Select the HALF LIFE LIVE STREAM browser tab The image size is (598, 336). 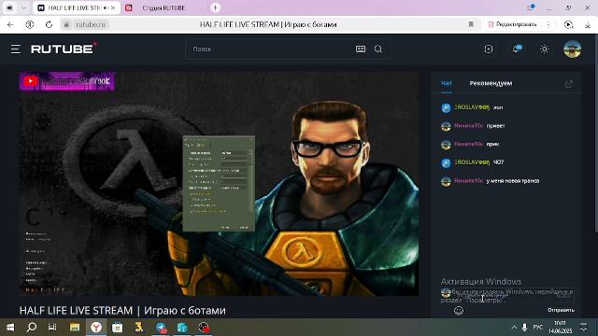tap(77, 8)
